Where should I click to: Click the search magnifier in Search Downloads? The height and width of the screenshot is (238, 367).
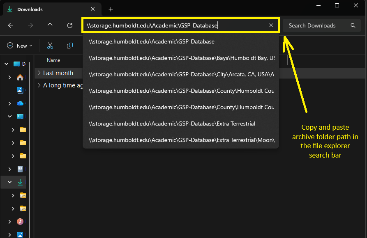point(353,25)
